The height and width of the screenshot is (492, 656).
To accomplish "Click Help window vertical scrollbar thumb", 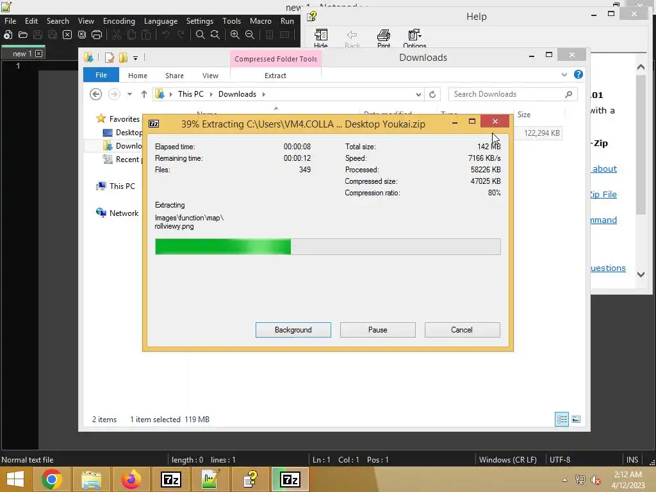I will tap(641, 145).
